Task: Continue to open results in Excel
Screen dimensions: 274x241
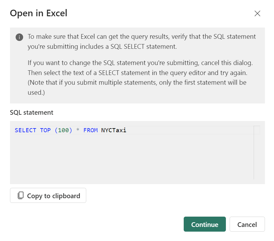Action: [205, 224]
